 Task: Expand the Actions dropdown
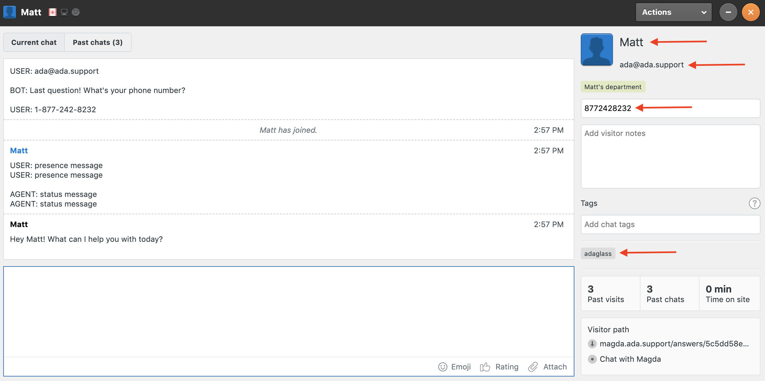pos(674,12)
